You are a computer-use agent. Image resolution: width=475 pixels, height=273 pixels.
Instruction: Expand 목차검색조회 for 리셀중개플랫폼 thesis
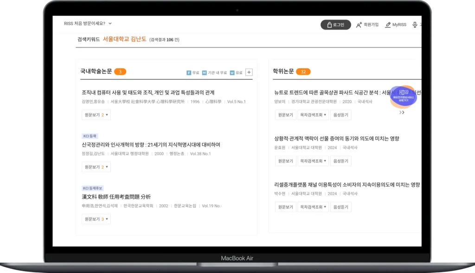pyautogui.click(x=313, y=207)
